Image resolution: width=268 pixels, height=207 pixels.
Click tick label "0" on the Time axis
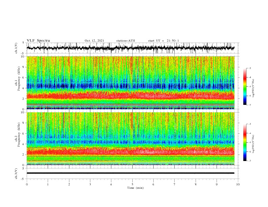click(27, 184)
